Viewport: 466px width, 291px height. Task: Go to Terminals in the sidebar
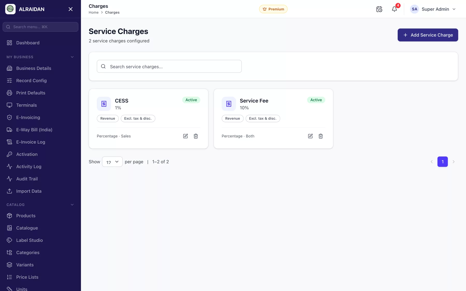point(40,105)
